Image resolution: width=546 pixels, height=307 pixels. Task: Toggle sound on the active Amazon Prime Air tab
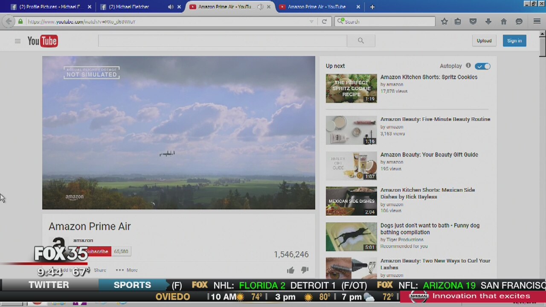click(x=260, y=7)
